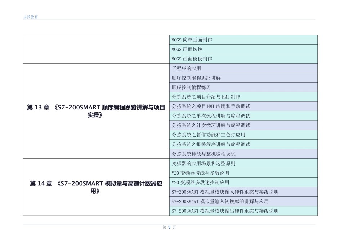The image size is (345, 244).
Task: Select S7-200SMART 模拟量输入转换库的讲解与应用
Action: coord(243,202)
